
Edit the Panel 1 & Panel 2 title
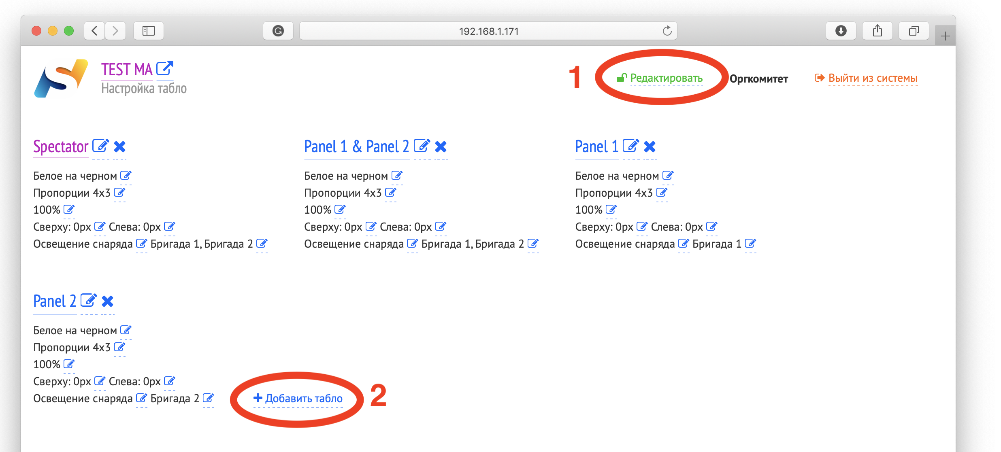(422, 146)
